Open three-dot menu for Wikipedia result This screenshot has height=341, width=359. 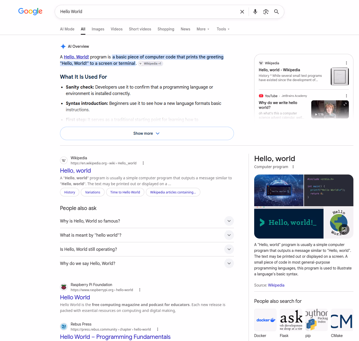(x=143, y=163)
